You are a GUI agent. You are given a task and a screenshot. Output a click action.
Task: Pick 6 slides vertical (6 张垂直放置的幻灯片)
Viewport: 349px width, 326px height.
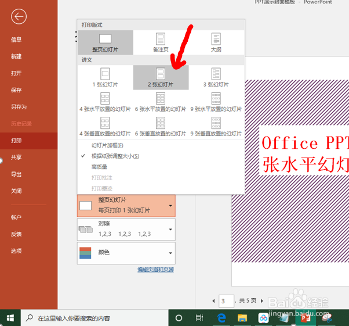pos(161,127)
